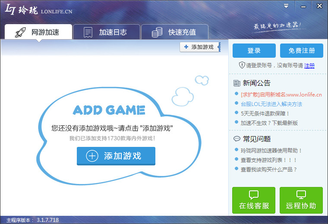Click the text 我们已添加支持1730款海内外游戏
Viewport: 328px width, 224px height.
coord(112,138)
